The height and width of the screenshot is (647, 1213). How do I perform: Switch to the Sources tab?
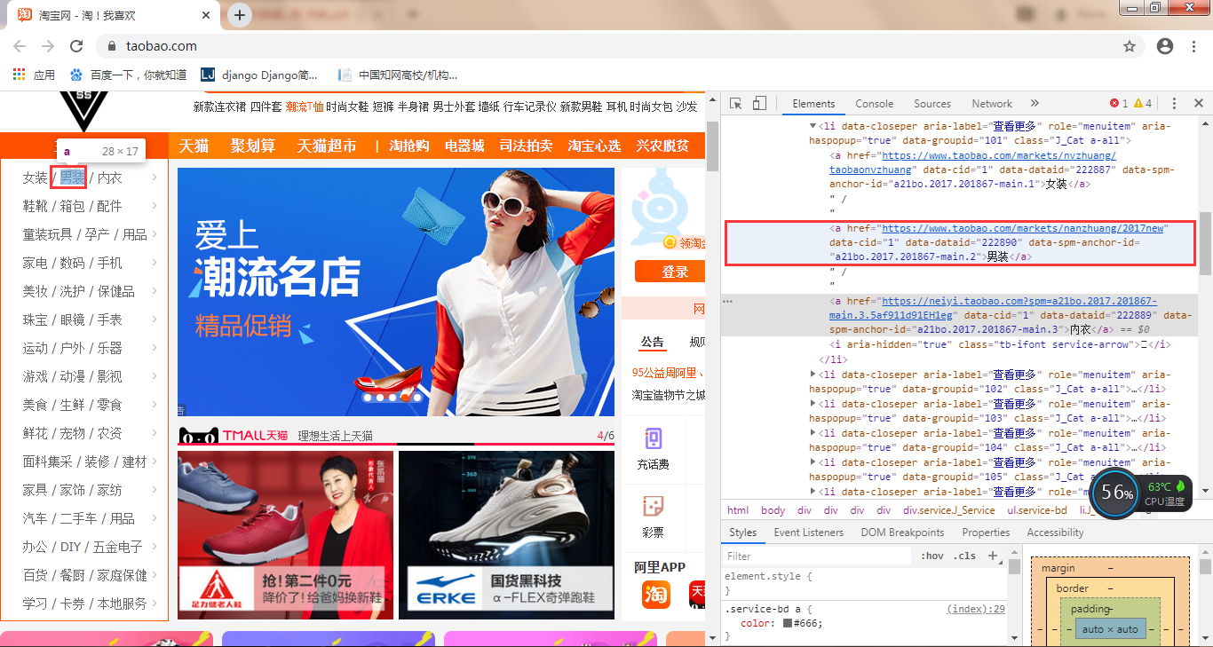click(932, 104)
